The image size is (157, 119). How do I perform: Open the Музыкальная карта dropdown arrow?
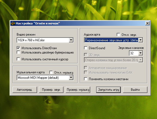[71, 77]
